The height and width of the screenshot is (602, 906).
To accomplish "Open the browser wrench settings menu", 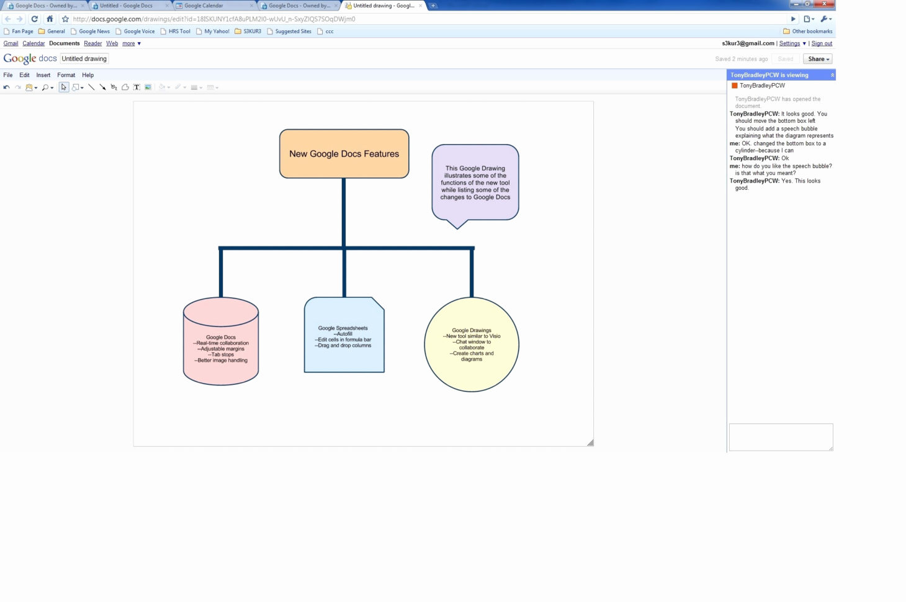I will (x=825, y=19).
